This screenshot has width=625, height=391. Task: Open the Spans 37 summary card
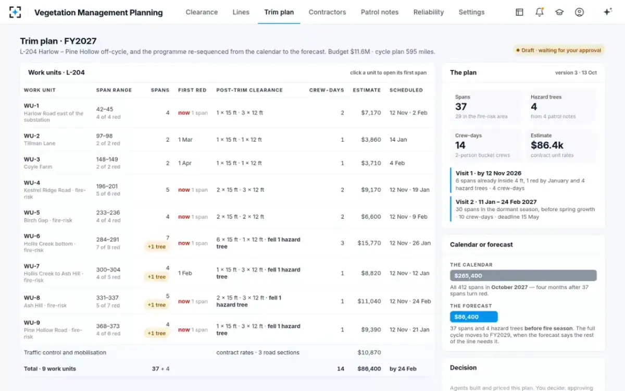pos(486,107)
